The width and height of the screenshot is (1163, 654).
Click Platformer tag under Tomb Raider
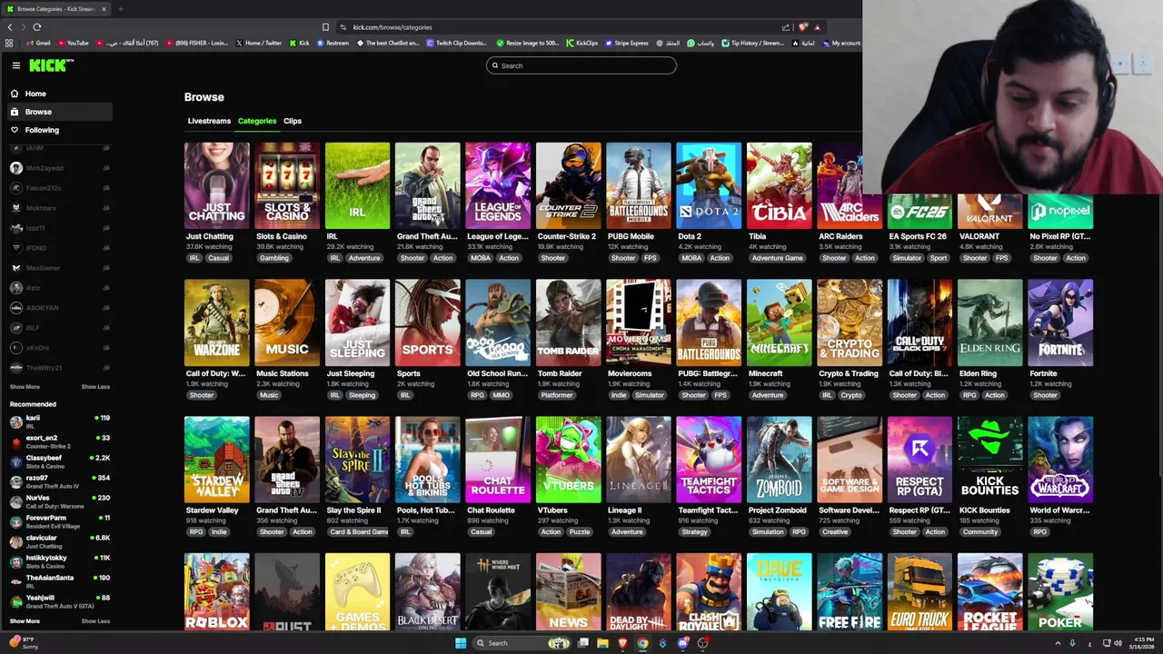pyautogui.click(x=556, y=395)
